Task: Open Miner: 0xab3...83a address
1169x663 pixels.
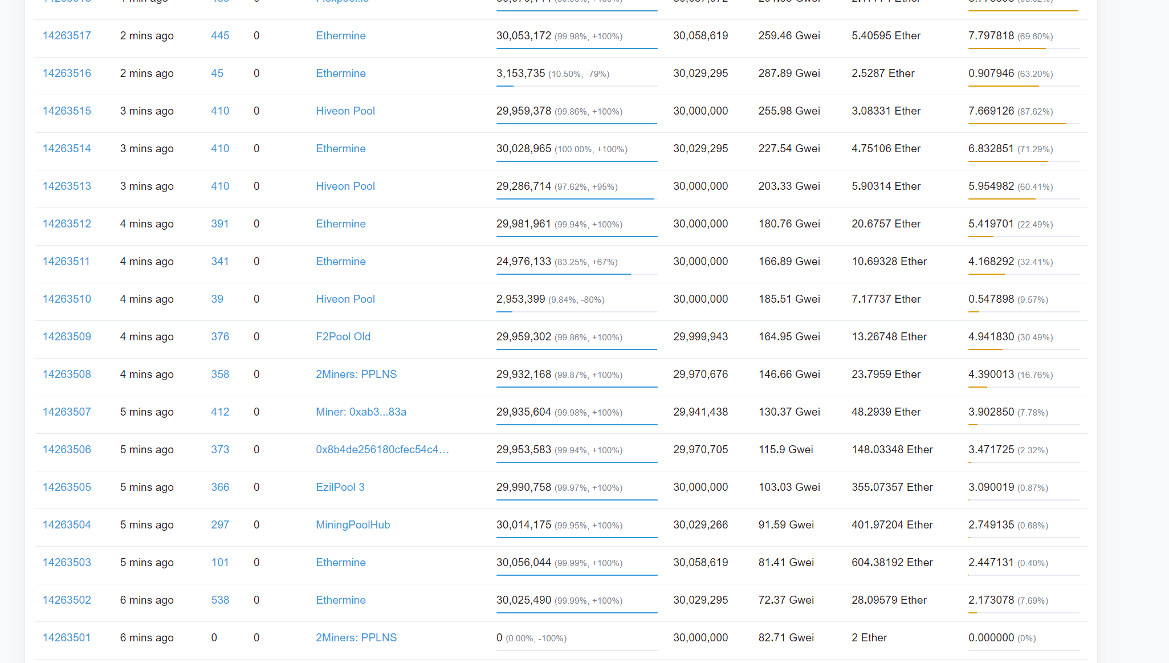Action: click(x=361, y=412)
